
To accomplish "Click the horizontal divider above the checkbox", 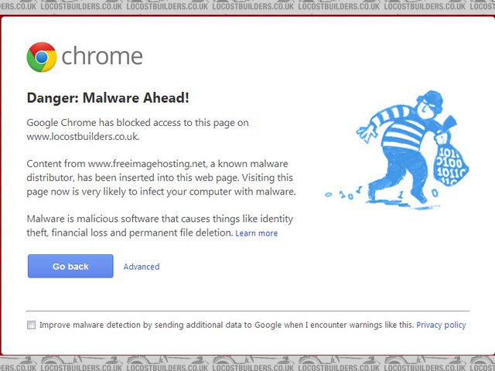I will (247, 311).
